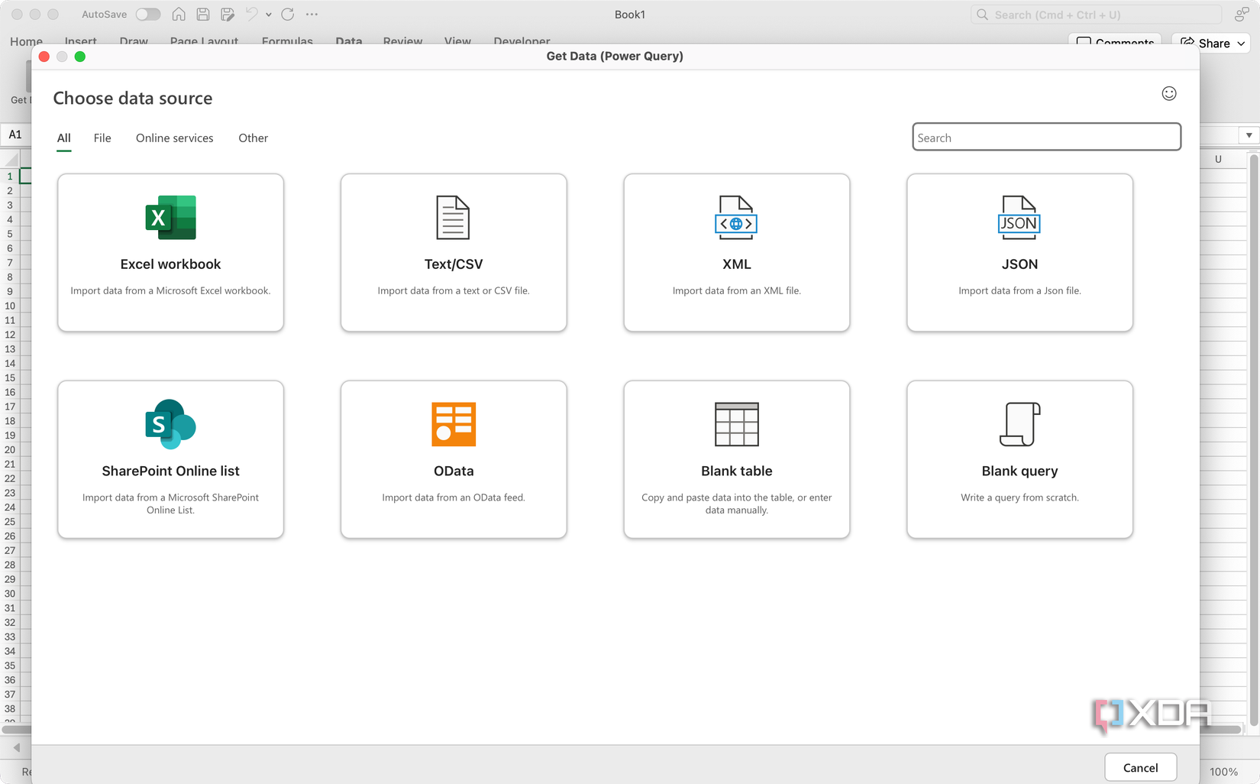This screenshot has height=784, width=1260.
Task: Import data using the JSON source
Action: click(x=1019, y=252)
